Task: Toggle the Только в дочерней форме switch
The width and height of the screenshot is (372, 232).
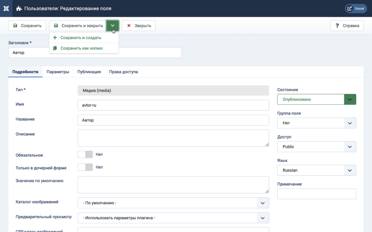Action: (85, 167)
